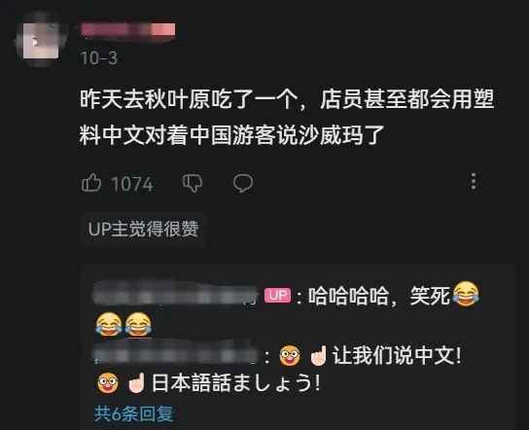Click the 哈哈哈哈，笑死 reply text
Viewport: 529px width, 430px height.
(x=379, y=296)
